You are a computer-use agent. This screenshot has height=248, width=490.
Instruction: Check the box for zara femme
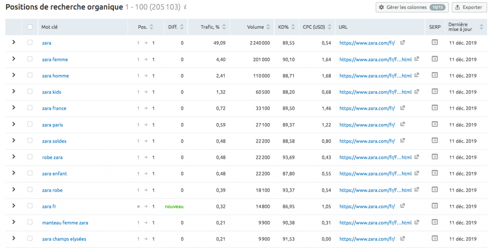(30, 59)
